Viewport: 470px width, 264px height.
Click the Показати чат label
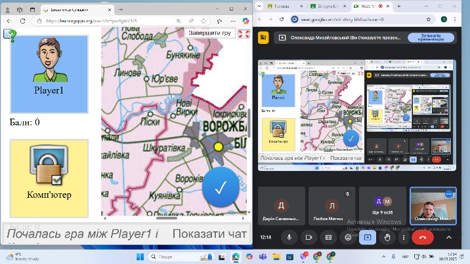click(209, 234)
